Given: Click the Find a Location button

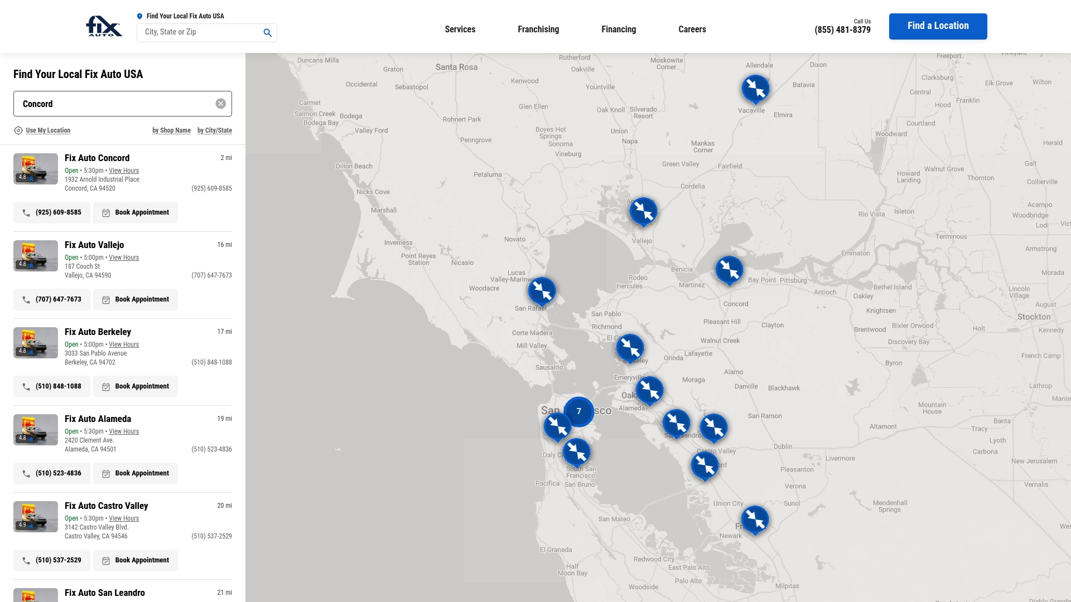Looking at the screenshot, I should [x=938, y=26].
